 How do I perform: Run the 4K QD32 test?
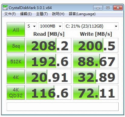(16, 92)
